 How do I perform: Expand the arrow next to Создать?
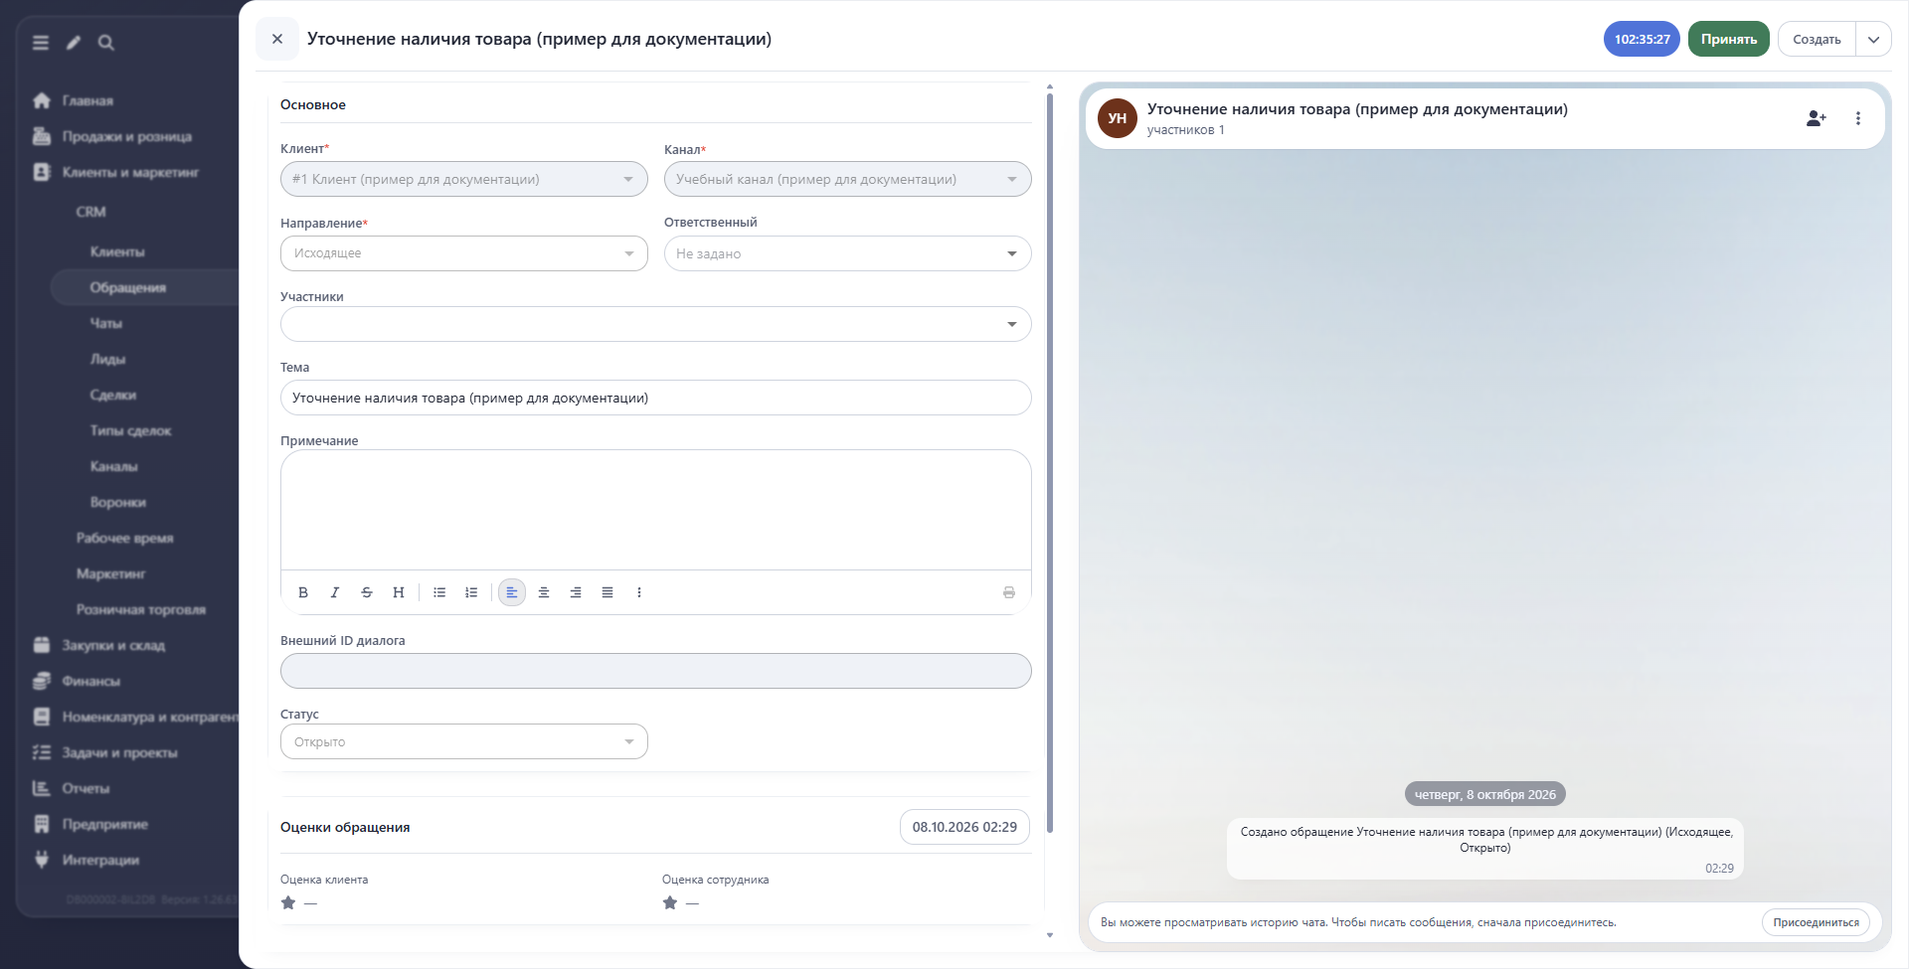[x=1873, y=40]
